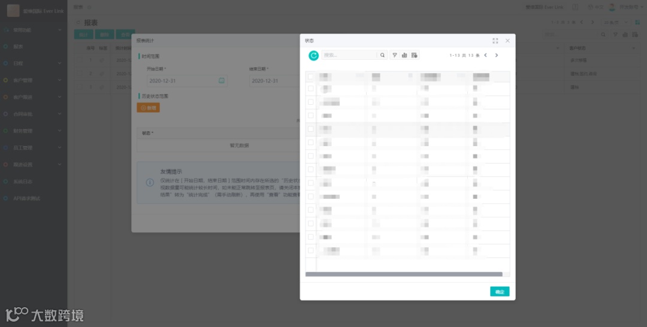Click the 结束日期 date field
This screenshot has height=327, width=647.
[274, 81]
